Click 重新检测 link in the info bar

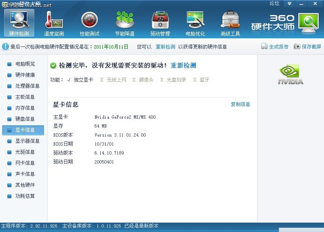(165, 47)
